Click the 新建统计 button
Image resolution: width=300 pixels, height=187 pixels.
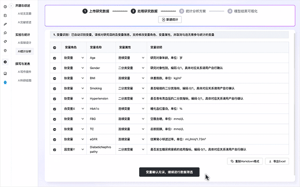tap(170, 20)
